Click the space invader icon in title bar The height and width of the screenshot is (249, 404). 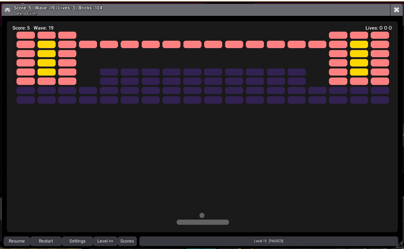(x=7, y=10)
